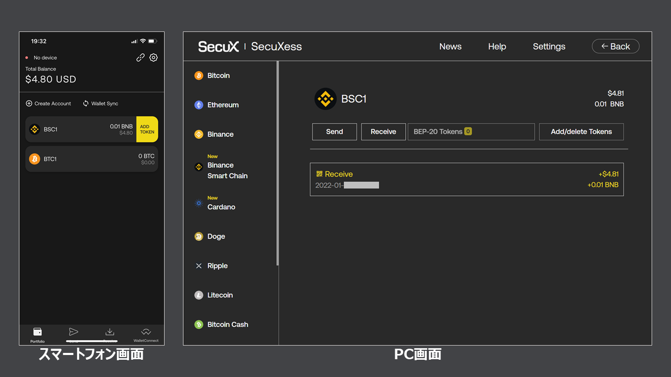This screenshot has height=377, width=671.
Task: Select Ethereum label in sidebar
Action: pyautogui.click(x=223, y=105)
